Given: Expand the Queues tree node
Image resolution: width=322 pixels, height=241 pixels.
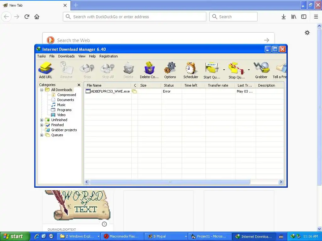Looking at the screenshot, I should pos(42,135).
